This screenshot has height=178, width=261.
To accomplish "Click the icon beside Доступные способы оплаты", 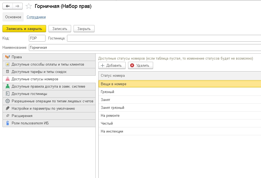I will [8, 65].
